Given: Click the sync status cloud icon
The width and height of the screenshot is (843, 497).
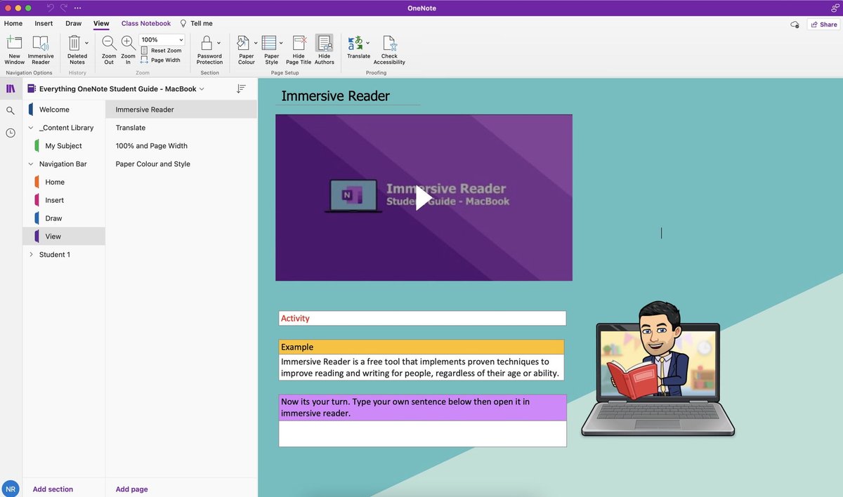Looking at the screenshot, I should [795, 24].
